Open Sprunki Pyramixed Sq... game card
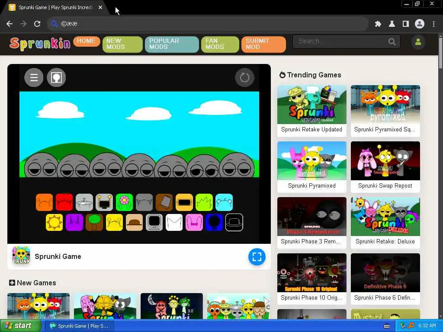Screen dimensions: 443x332 (385, 111)
